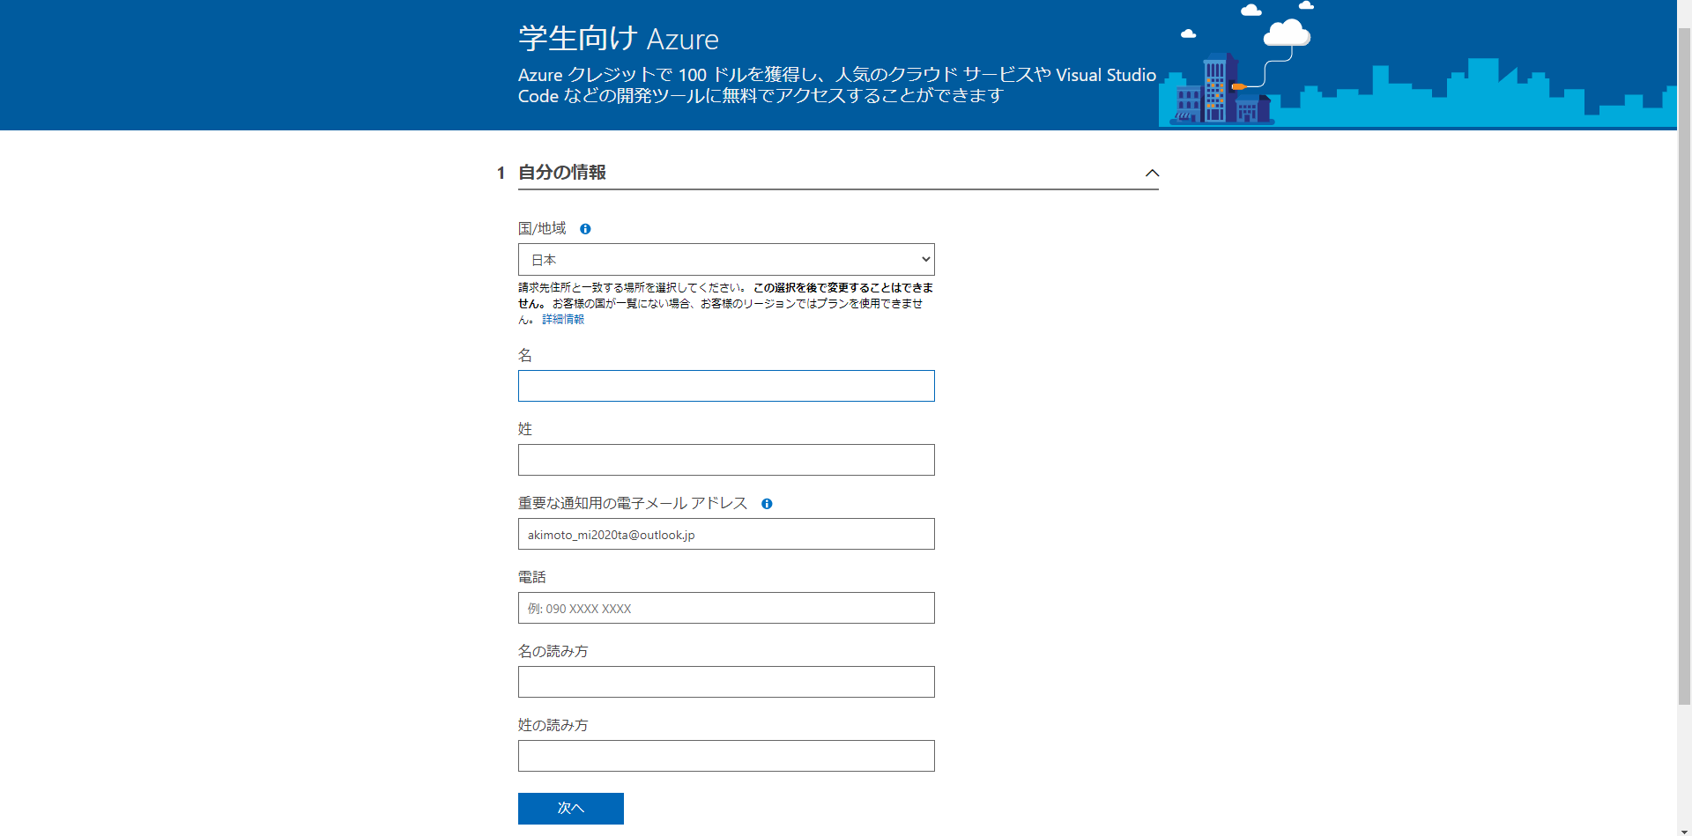Collapse the 自分の情報 section chevron
Viewport: 1692px width, 836px height.
[x=1152, y=173]
